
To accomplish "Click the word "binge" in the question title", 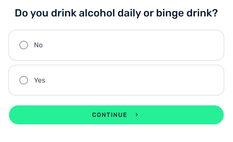I will tap(170, 14).
